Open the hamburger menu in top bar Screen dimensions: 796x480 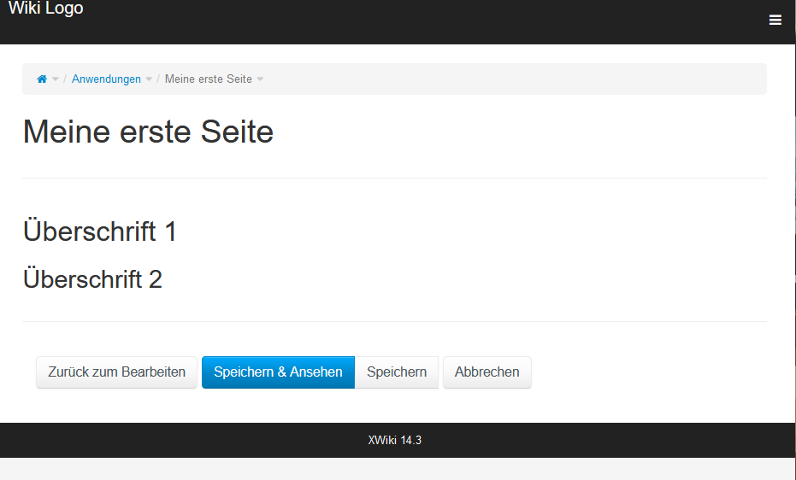[x=775, y=20]
